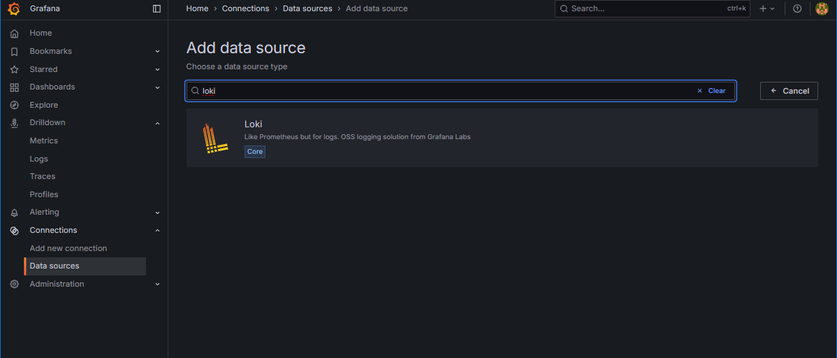Open the user profile avatar

pyautogui.click(x=822, y=8)
